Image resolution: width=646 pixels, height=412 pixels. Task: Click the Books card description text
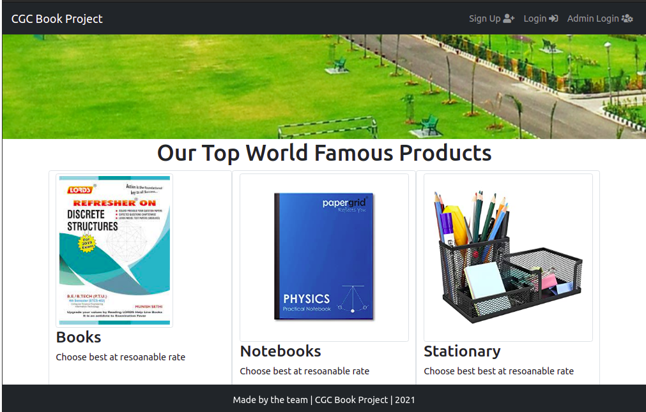coord(120,357)
